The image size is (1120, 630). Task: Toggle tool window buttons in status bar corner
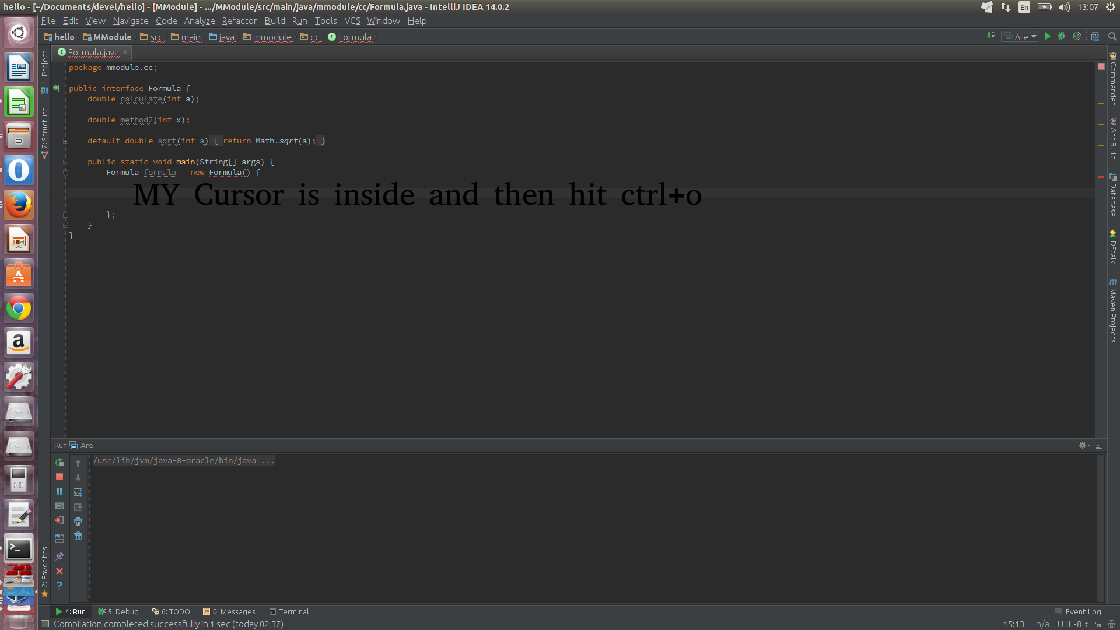45,624
